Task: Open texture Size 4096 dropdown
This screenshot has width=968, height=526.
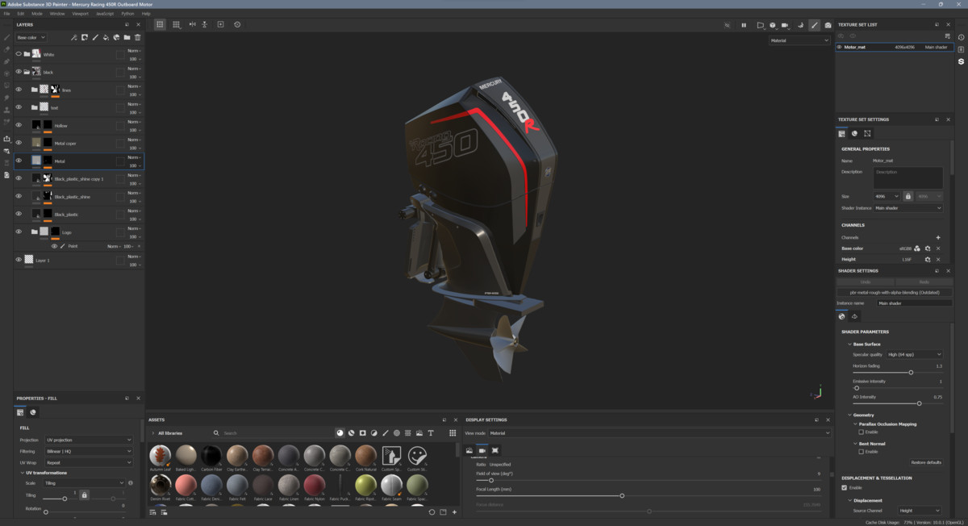Action: point(887,196)
